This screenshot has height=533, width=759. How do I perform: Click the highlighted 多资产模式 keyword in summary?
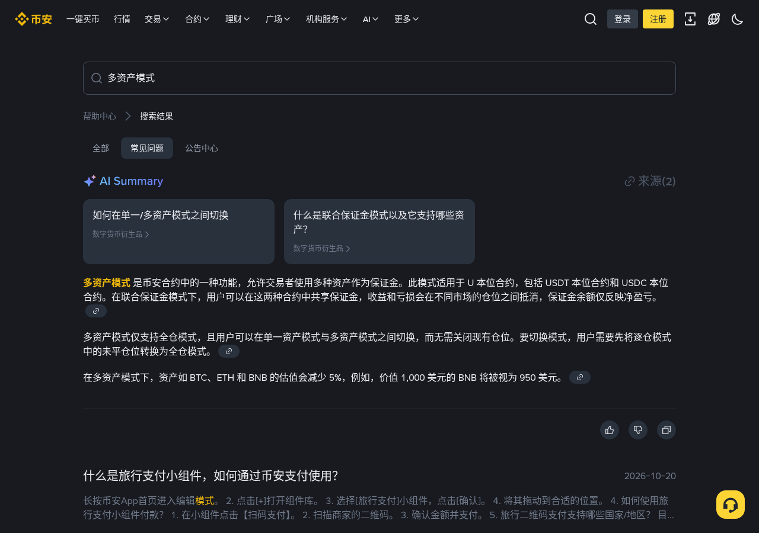click(x=107, y=282)
